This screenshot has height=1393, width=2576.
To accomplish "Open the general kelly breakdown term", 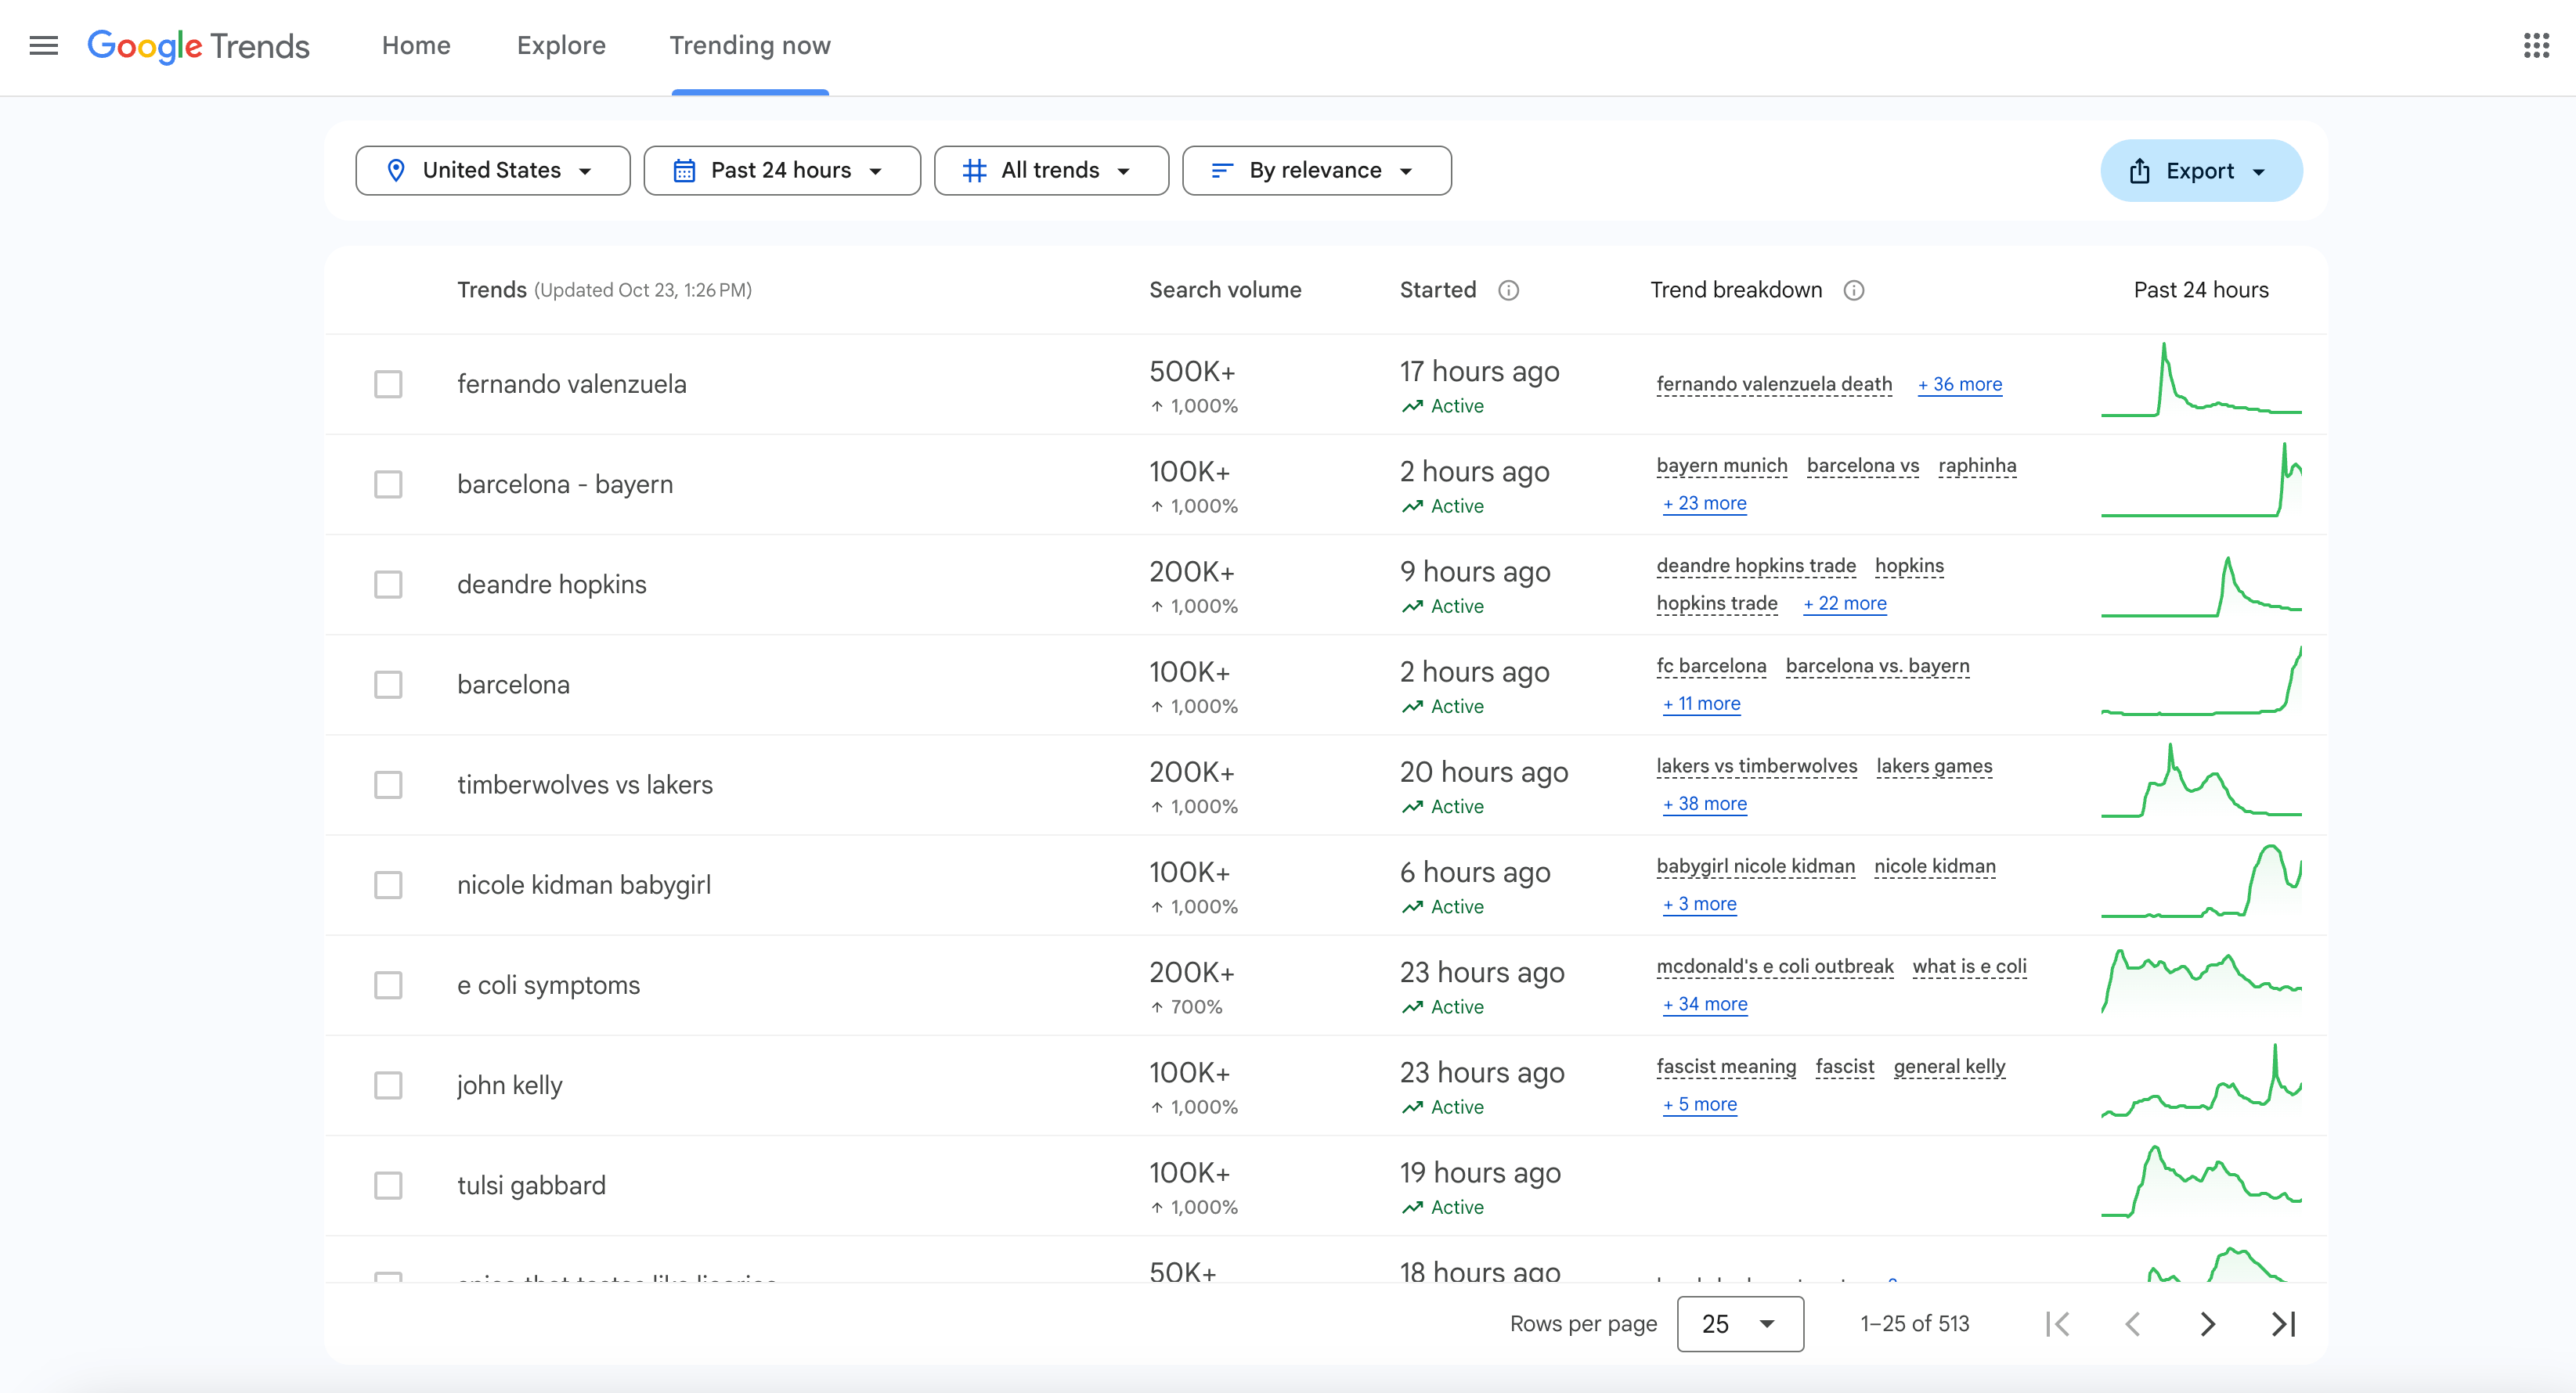I will [1949, 1066].
